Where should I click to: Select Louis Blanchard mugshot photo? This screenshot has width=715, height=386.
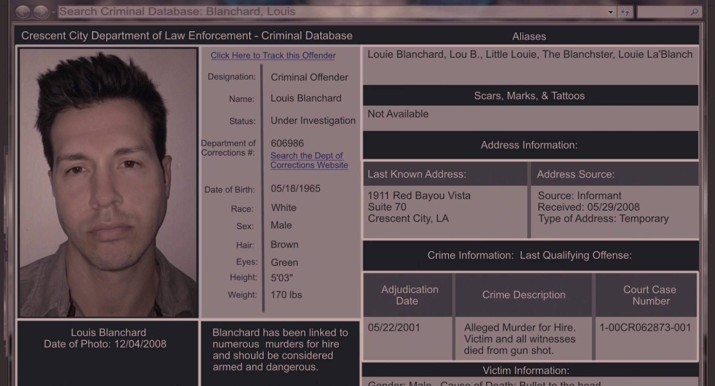[108, 182]
